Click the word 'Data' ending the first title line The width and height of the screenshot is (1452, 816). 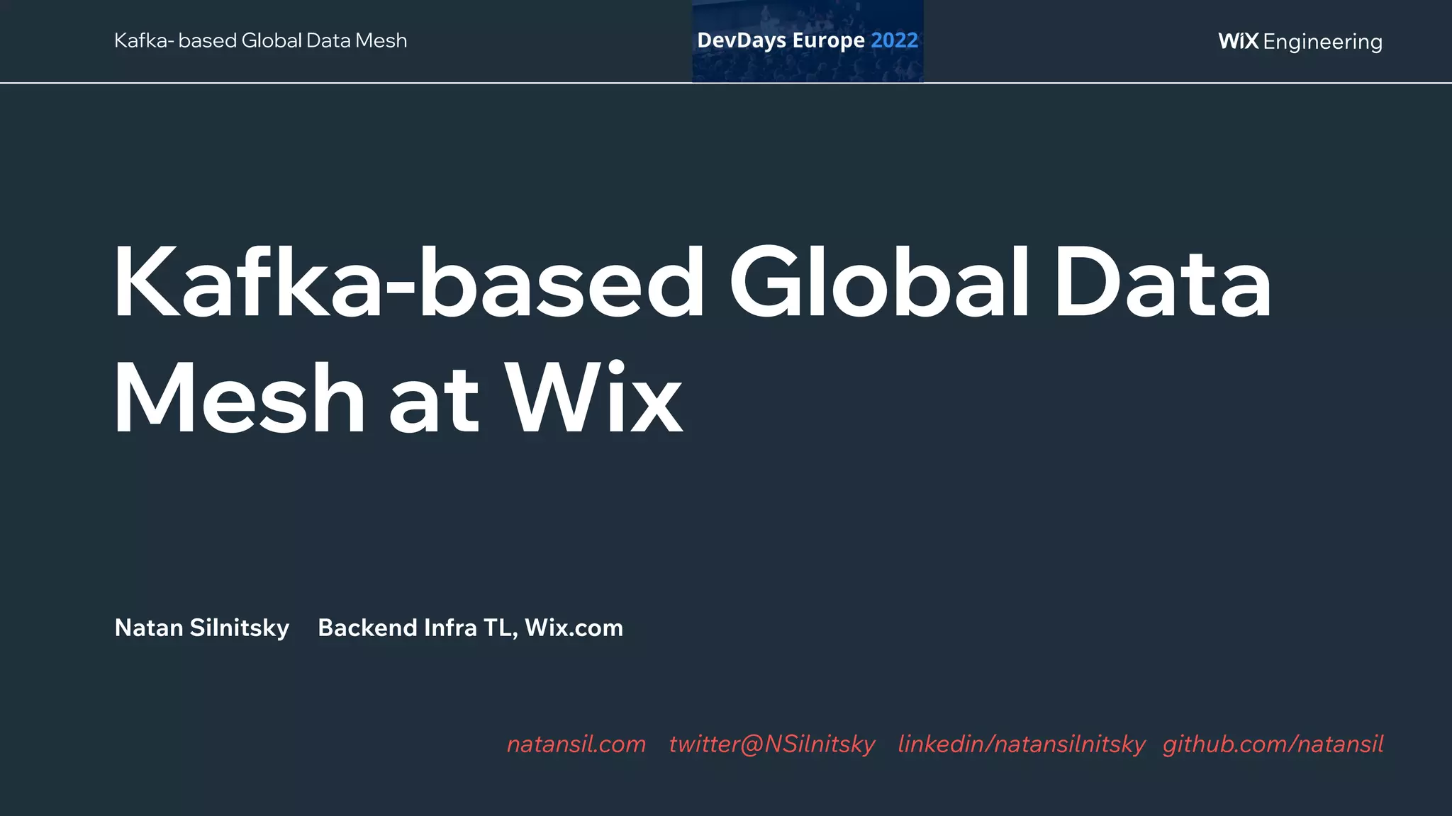click(x=1163, y=283)
